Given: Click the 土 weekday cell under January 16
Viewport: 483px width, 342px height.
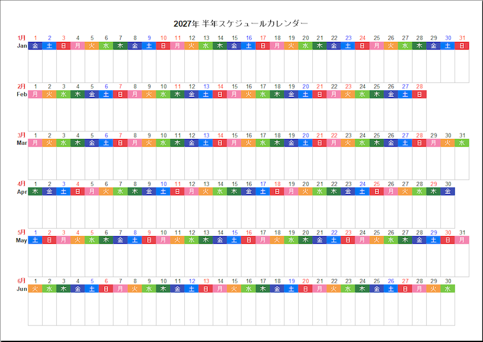Looking at the screenshot, I should tap(249, 46).
